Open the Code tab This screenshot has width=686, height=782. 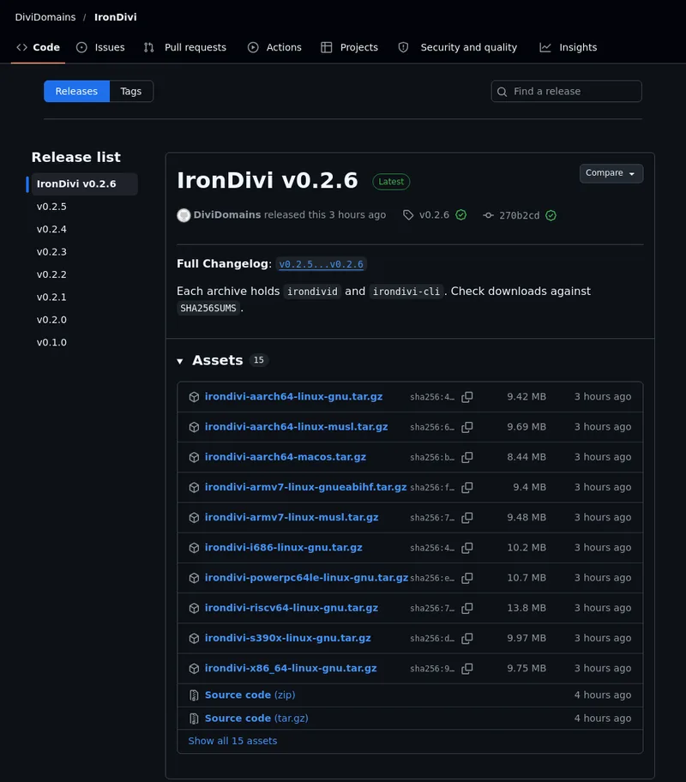pyautogui.click(x=38, y=47)
